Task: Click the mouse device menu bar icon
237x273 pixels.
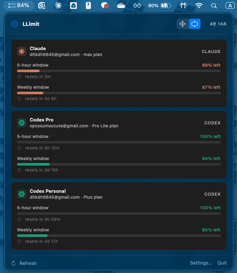Action: [88, 6]
